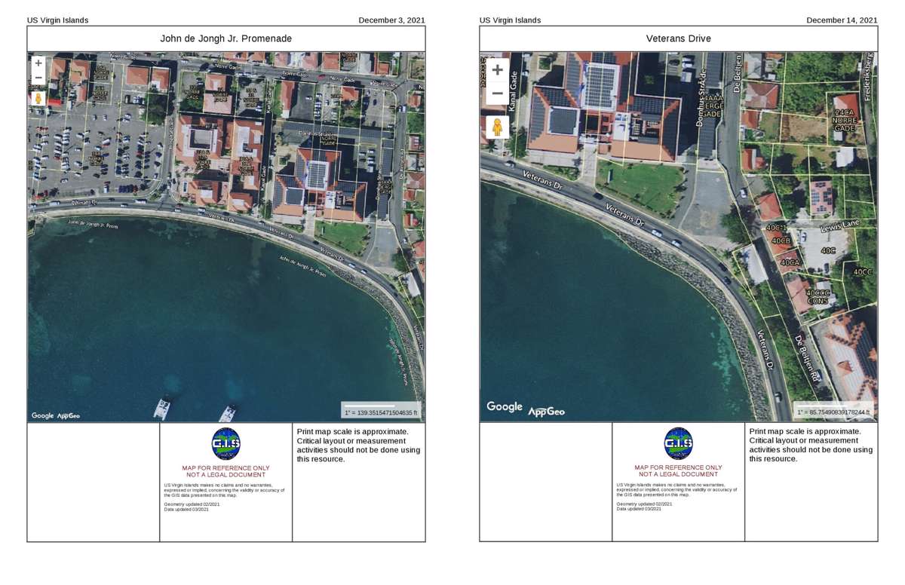Click parcel 24CA Norre Gade label

pos(844,121)
